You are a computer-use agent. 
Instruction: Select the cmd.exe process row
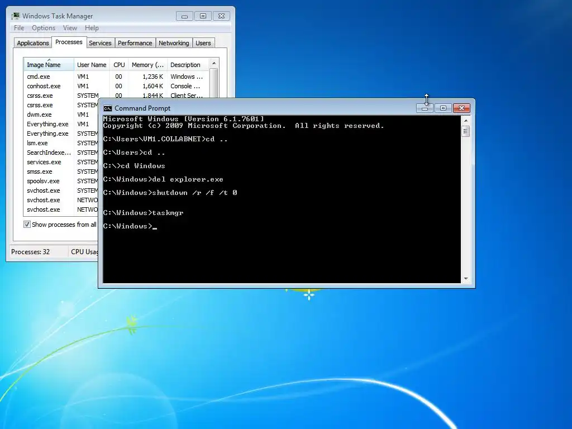117,77
